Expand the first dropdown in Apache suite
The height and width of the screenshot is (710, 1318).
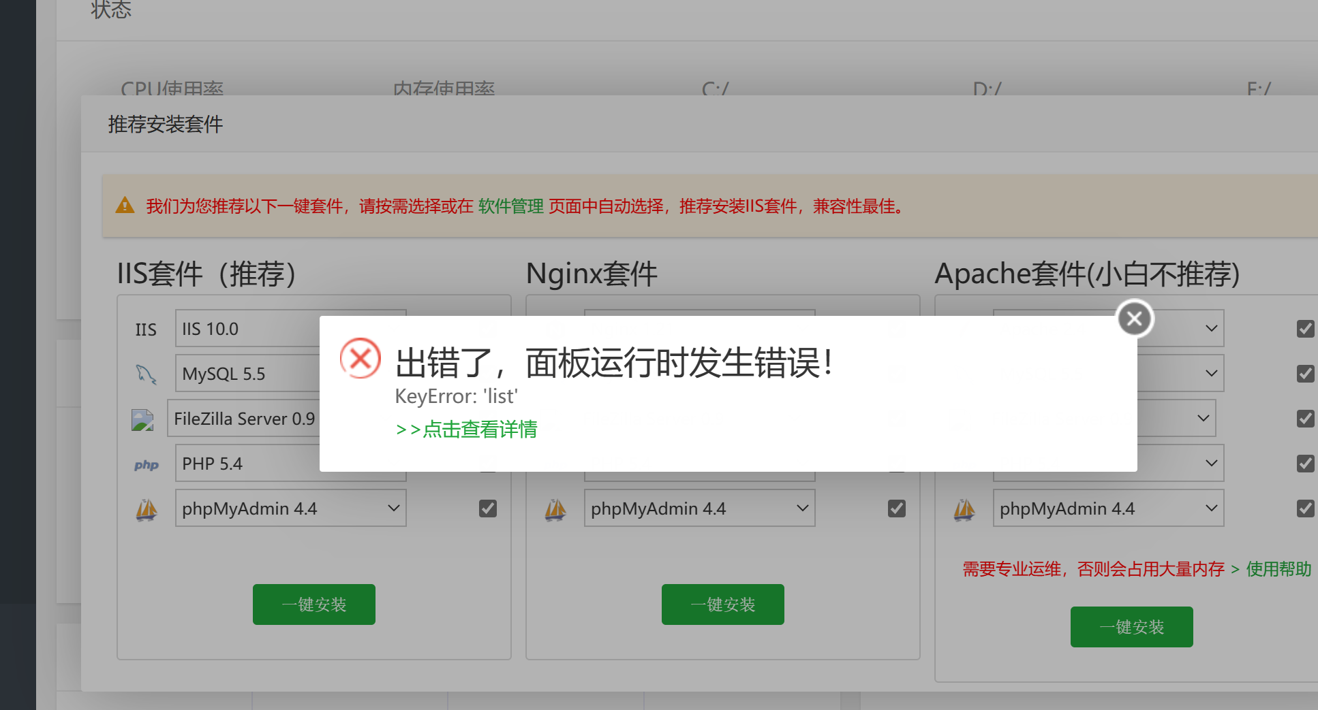click(x=1211, y=328)
